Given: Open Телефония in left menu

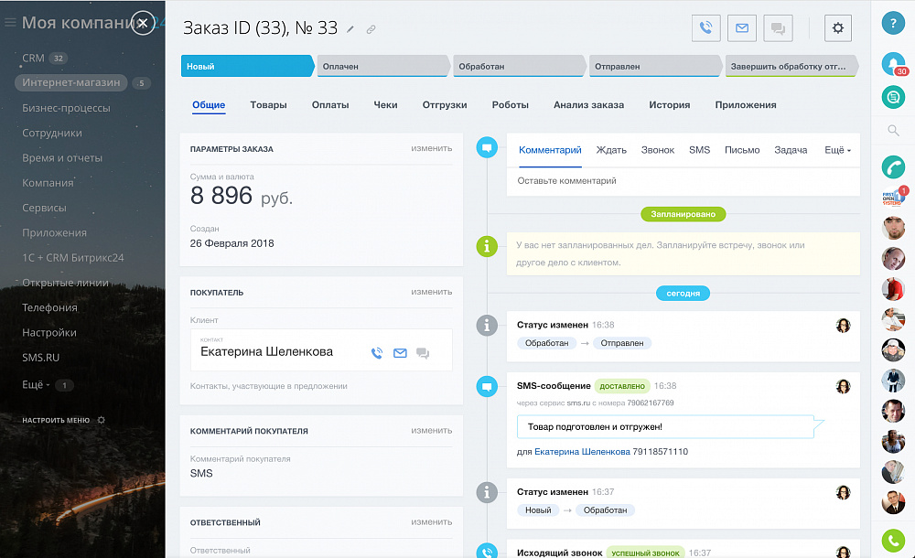Looking at the screenshot, I should [x=49, y=307].
